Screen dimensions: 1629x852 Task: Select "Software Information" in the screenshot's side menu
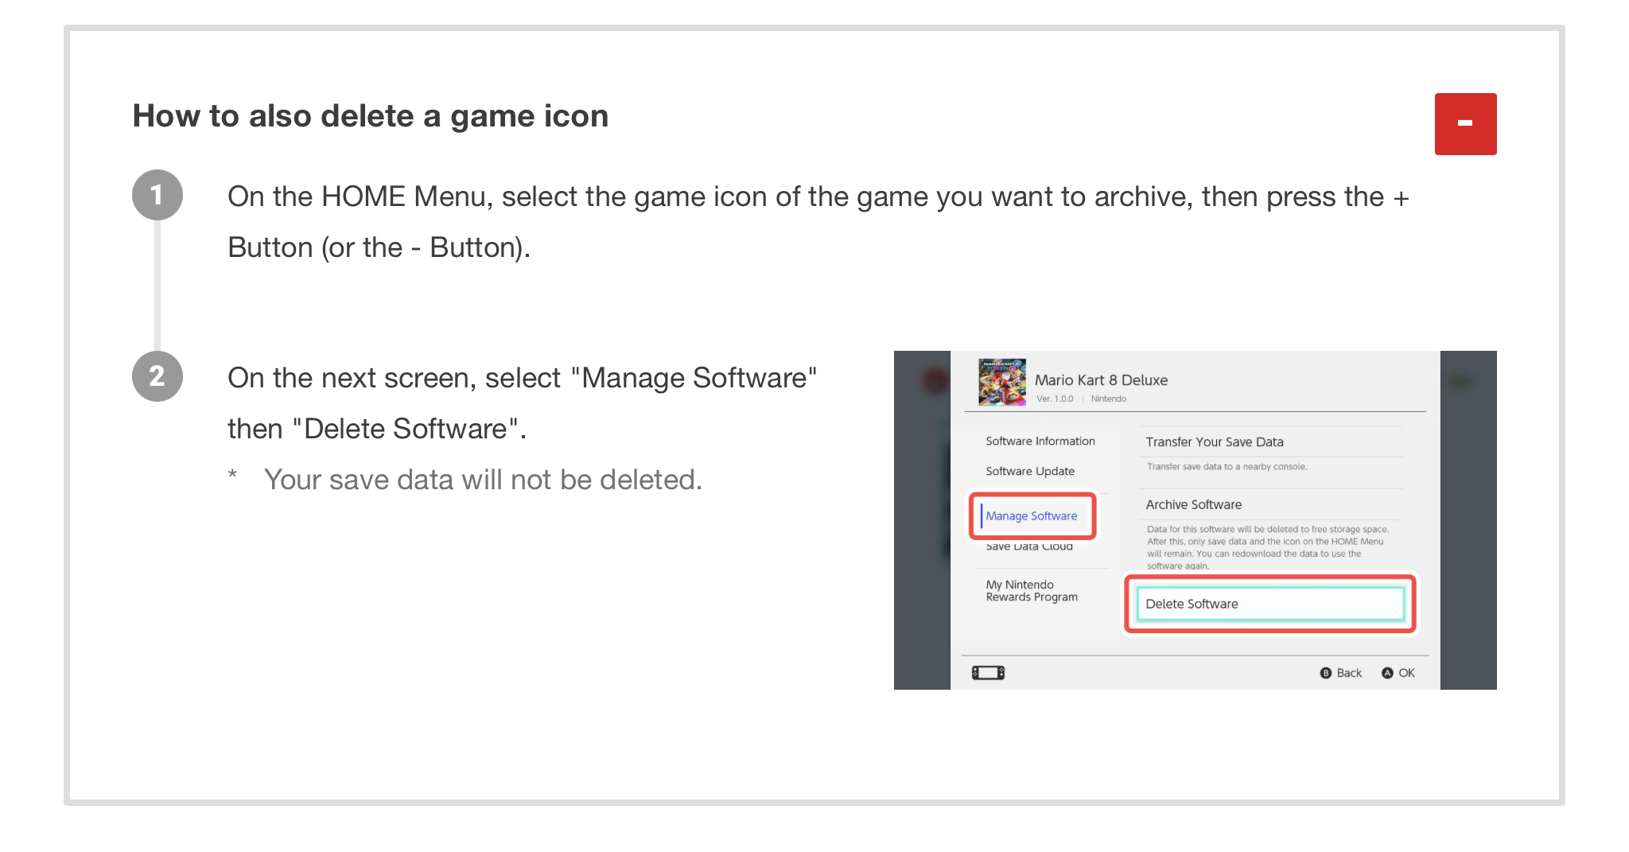[x=1040, y=441]
